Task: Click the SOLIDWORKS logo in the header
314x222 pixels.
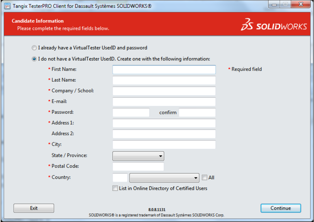Action: pos(274,24)
